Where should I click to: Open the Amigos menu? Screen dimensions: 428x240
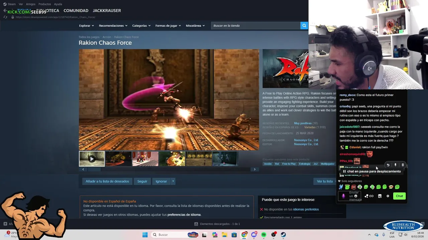click(30, 4)
